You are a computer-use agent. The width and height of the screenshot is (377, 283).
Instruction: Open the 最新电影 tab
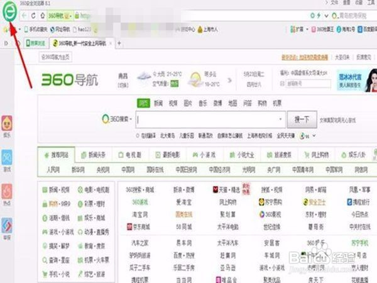(x=168, y=155)
